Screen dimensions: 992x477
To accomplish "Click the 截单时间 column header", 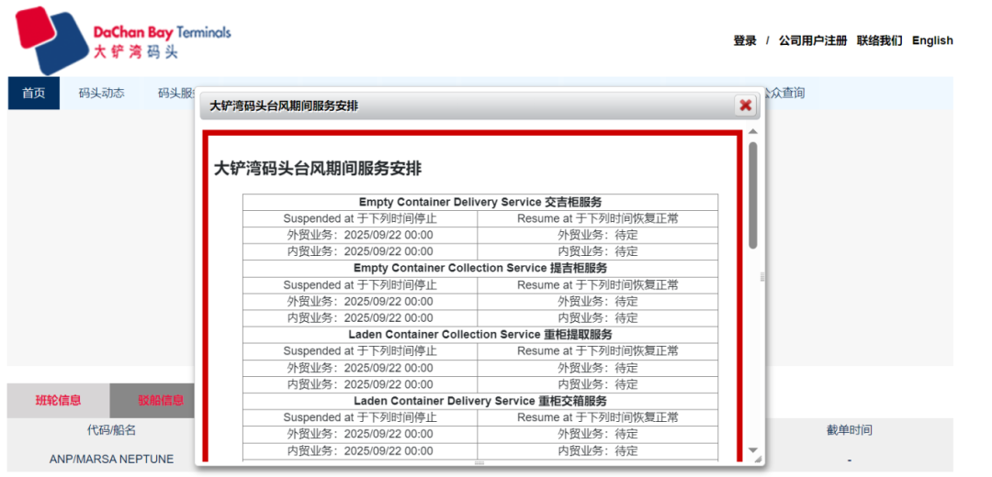I will tap(849, 430).
